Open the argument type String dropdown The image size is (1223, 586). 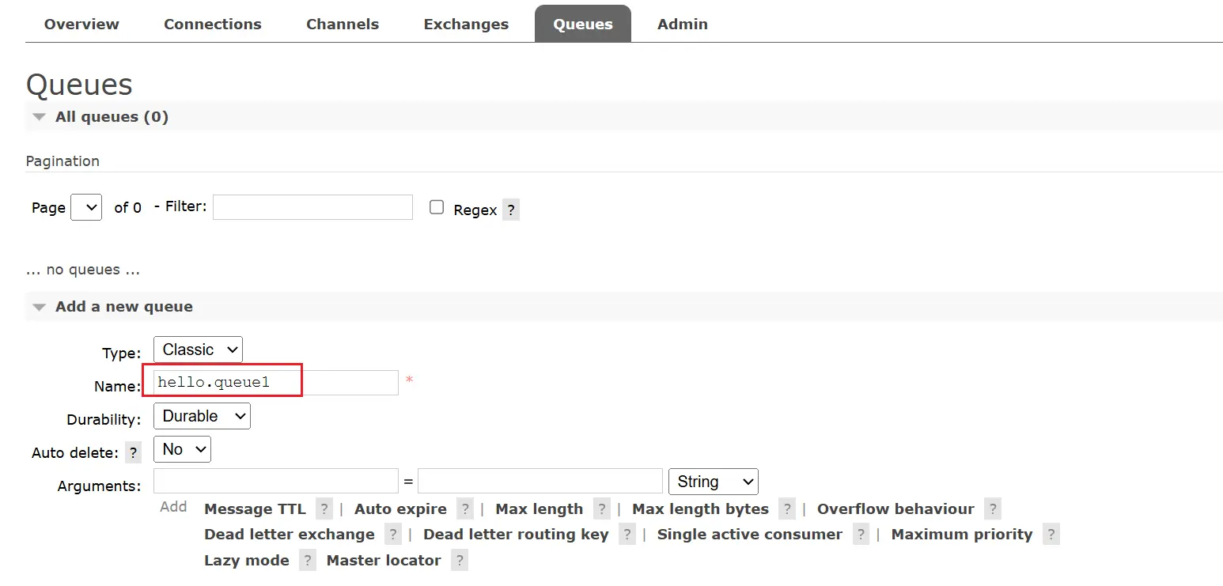click(713, 482)
